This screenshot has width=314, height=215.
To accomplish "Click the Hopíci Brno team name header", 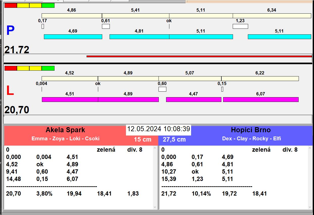I will coord(251,130).
